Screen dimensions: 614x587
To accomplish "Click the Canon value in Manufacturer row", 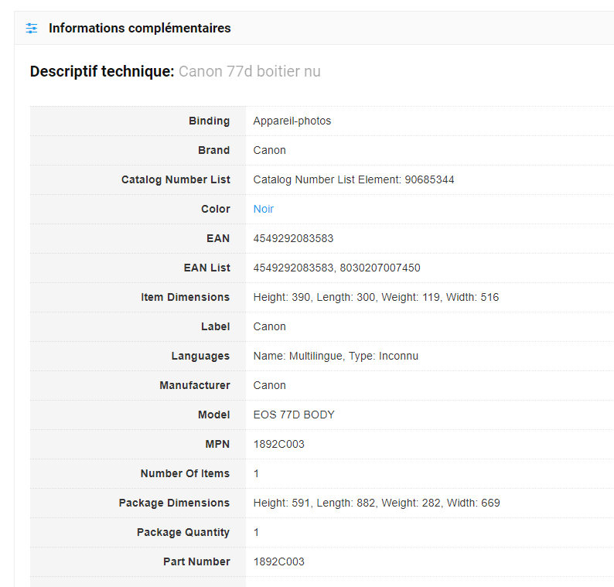I will pos(269,385).
